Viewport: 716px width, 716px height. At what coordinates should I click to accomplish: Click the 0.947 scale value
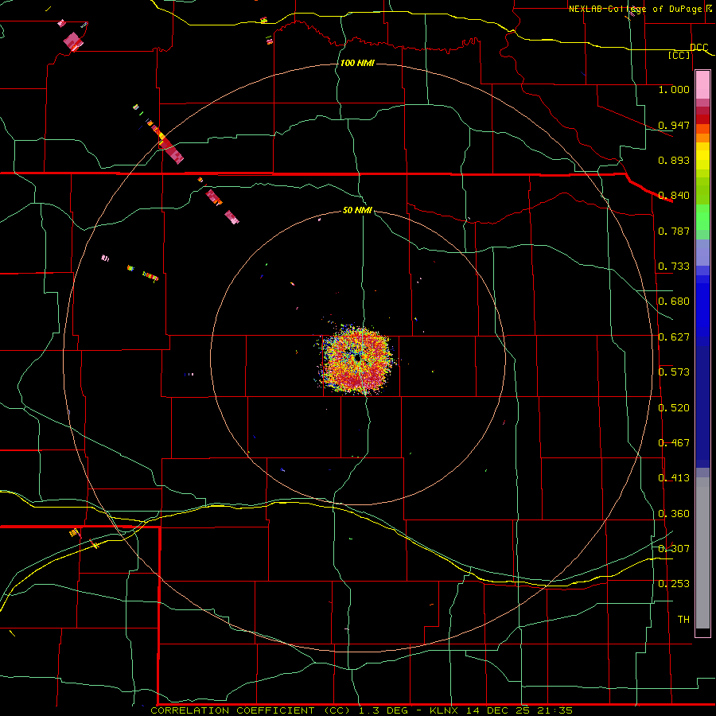point(674,125)
